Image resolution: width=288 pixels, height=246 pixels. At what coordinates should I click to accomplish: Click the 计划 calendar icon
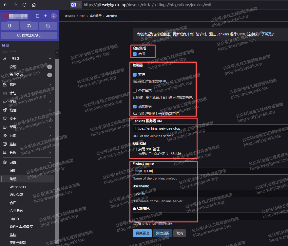coord(5,93)
